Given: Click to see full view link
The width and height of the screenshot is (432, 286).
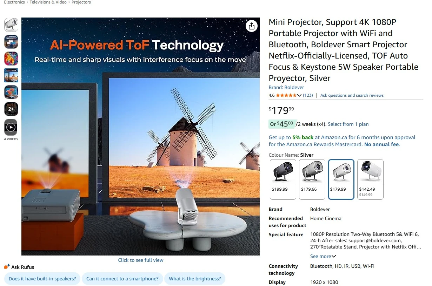Looking at the screenshot, I should 141,260.
